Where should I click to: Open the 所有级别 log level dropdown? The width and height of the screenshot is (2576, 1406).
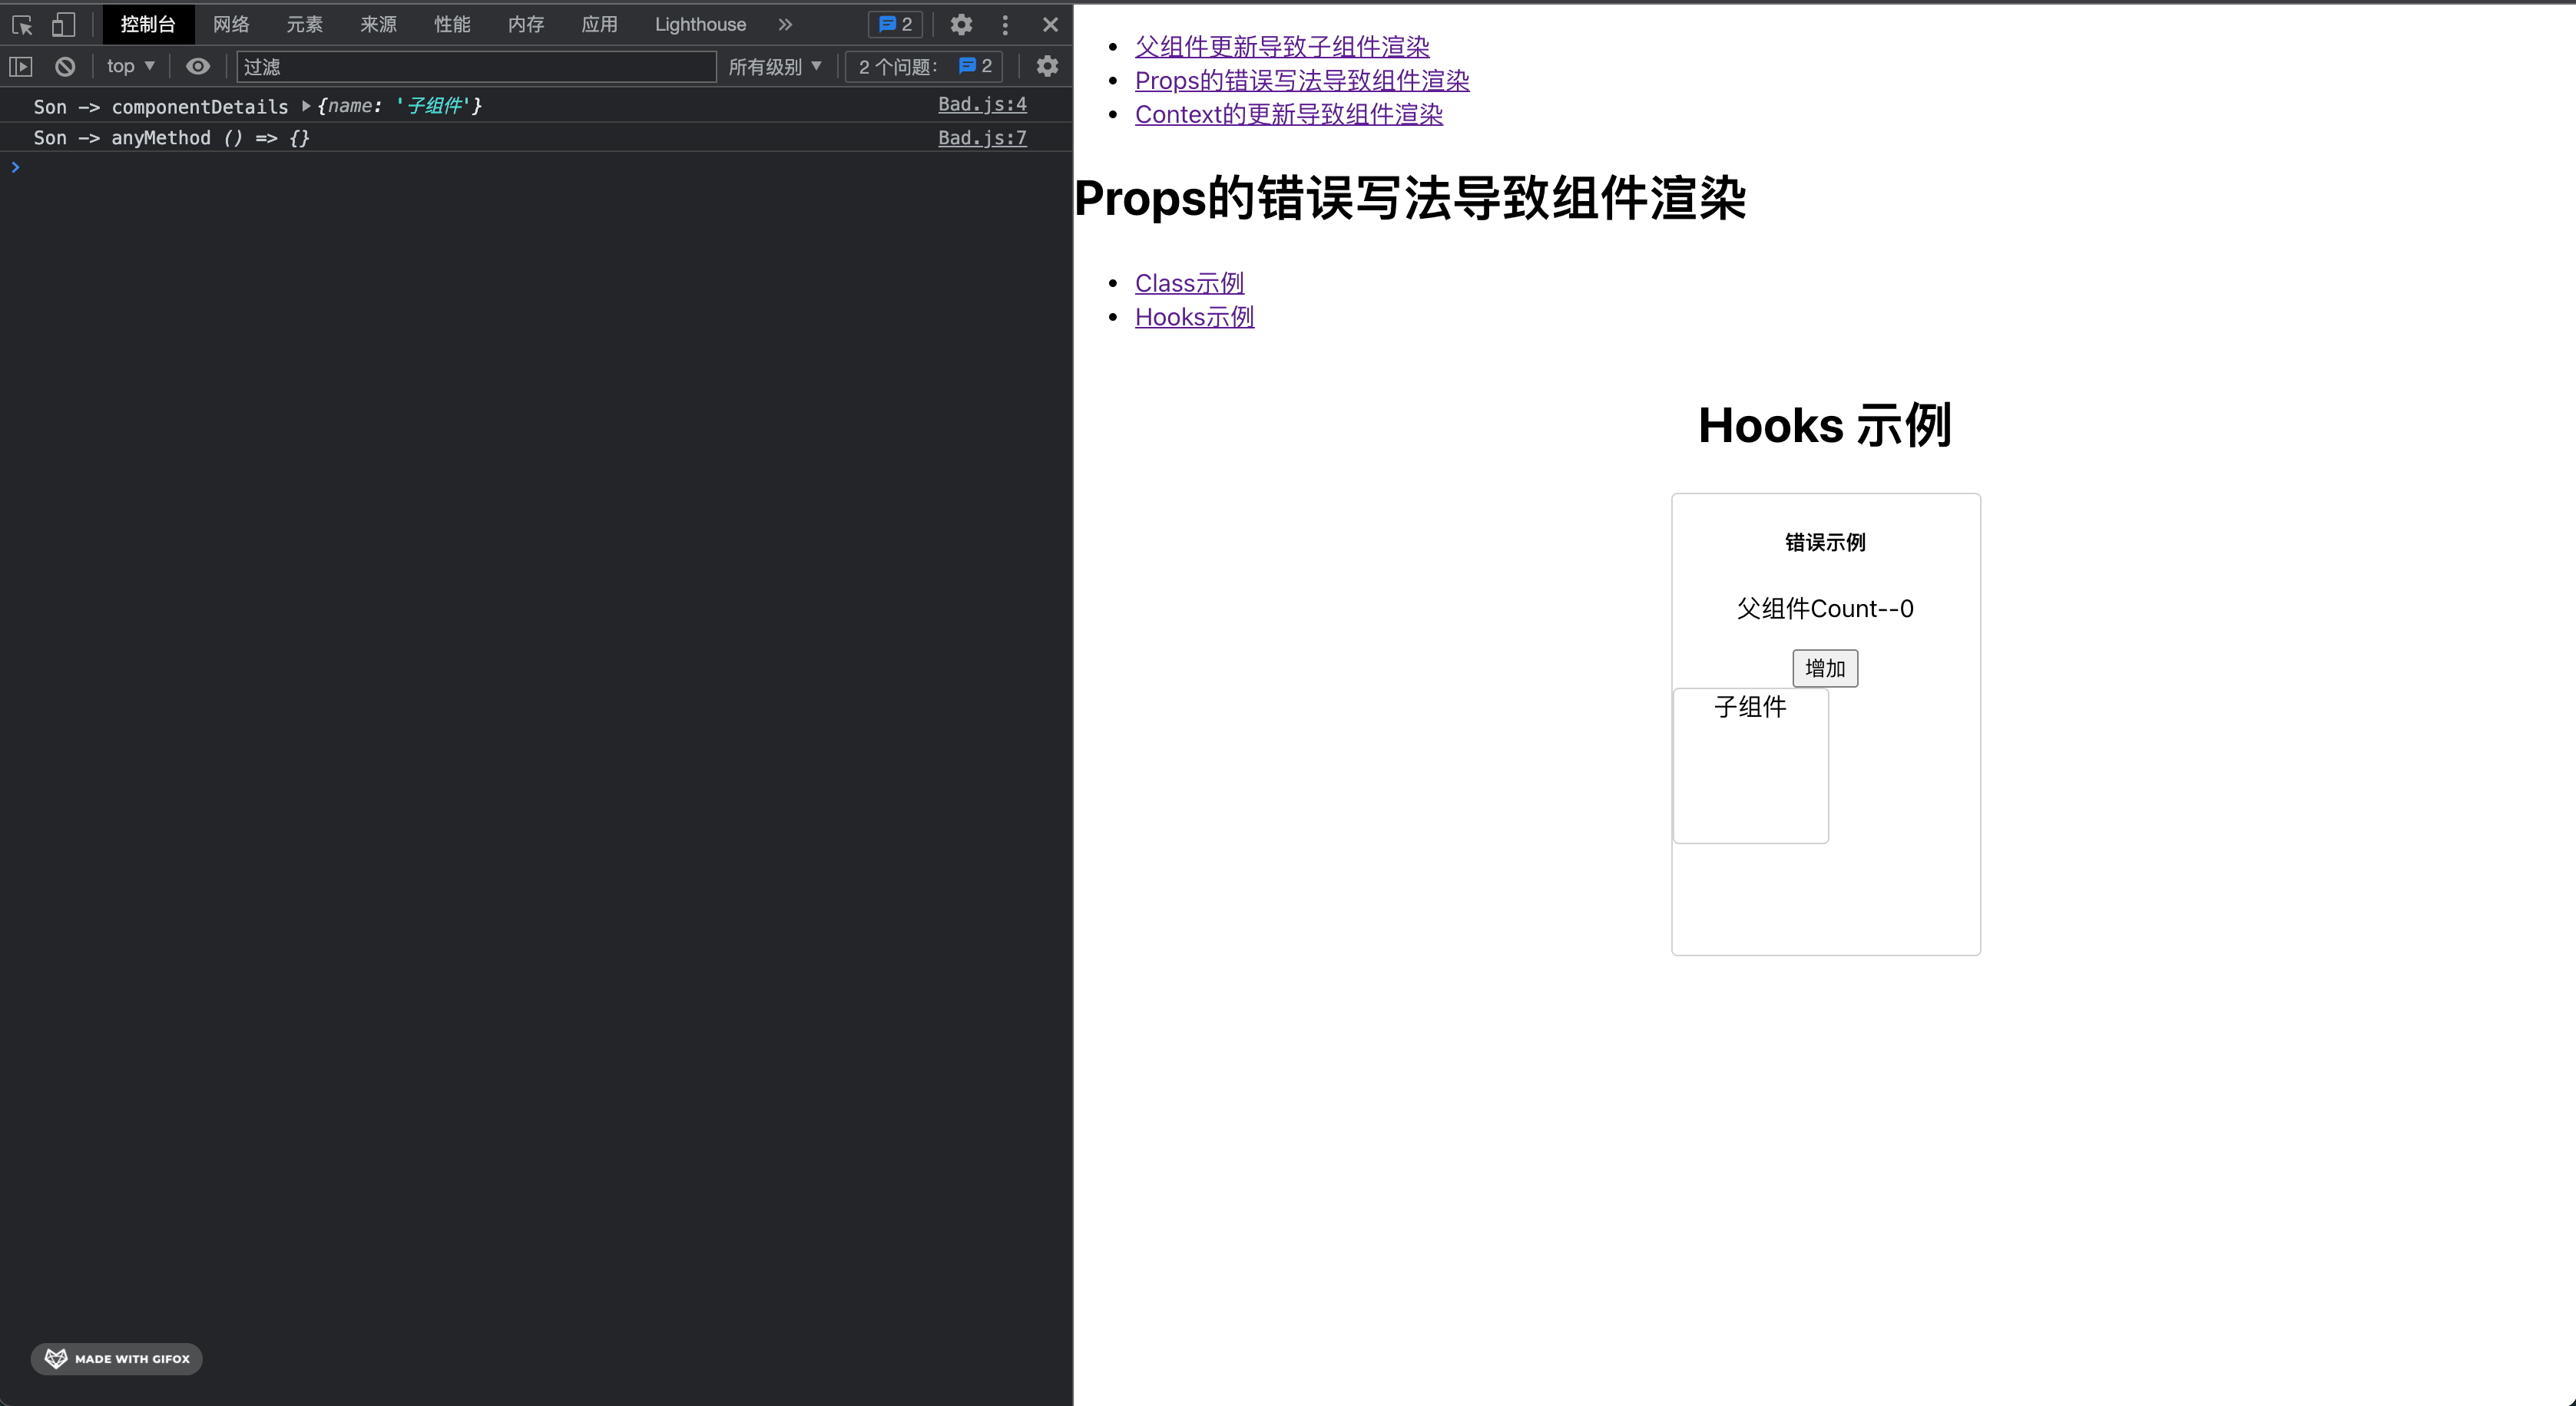coord(774,66)
